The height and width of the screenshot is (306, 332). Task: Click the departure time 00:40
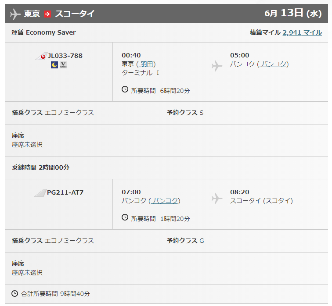point(131,55)
